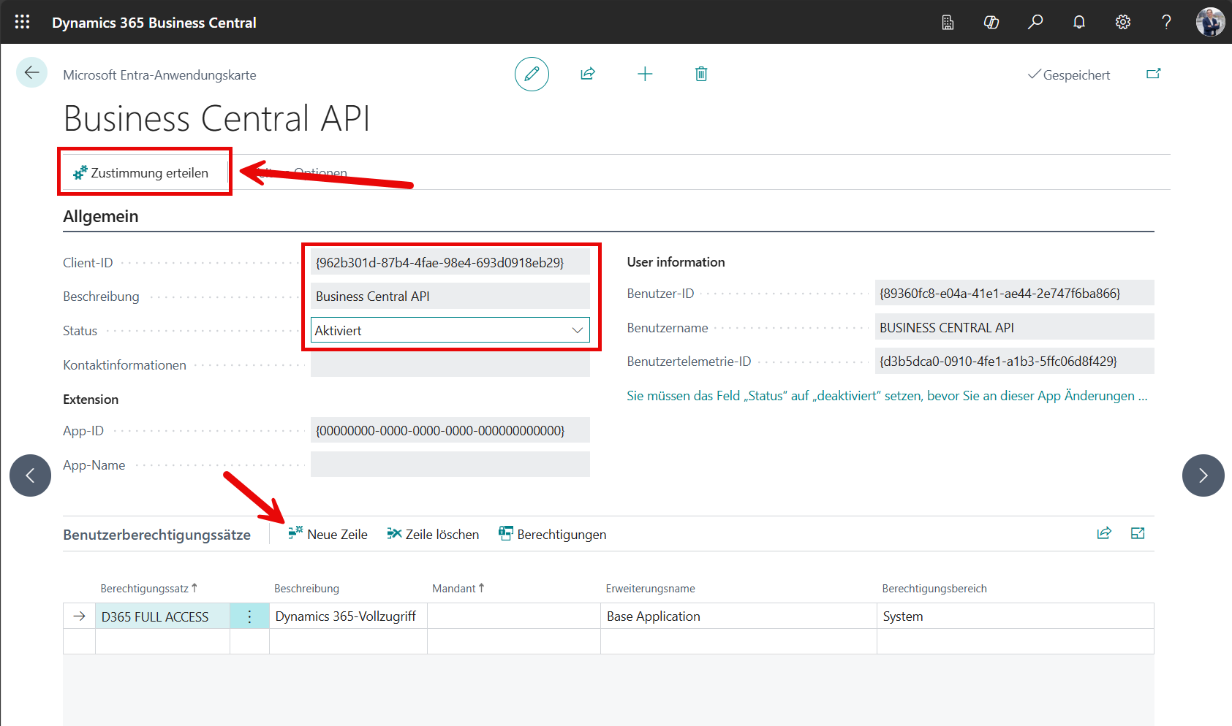Click the Benutzername field
The height and width of the screenshot is (726, 1232).
coord(1015,327)
